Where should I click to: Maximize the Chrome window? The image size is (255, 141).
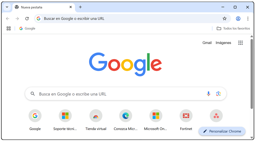click(x=235, y=7)
